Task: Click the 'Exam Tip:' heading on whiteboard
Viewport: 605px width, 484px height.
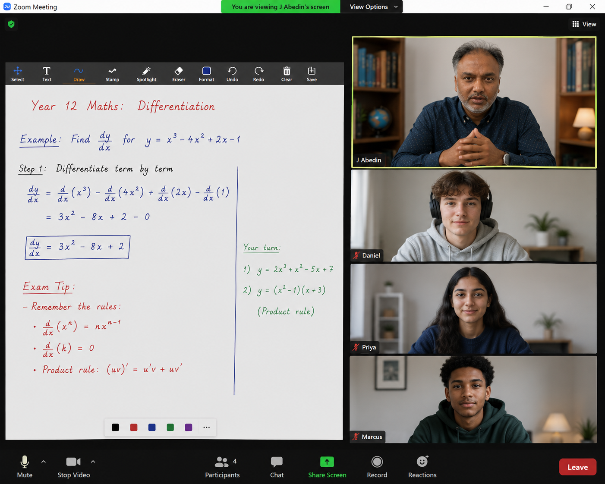Action: [x=49, y=287]
